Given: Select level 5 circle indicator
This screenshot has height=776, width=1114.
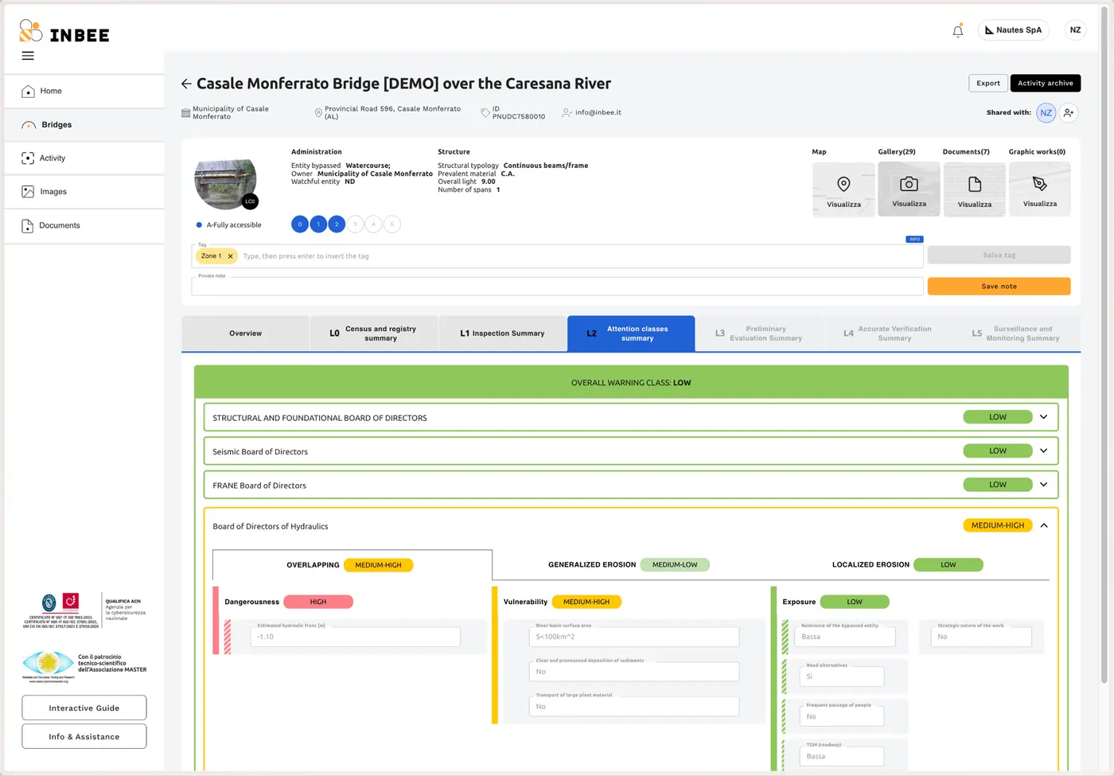Looking at the screenshot, I should 391,224.
